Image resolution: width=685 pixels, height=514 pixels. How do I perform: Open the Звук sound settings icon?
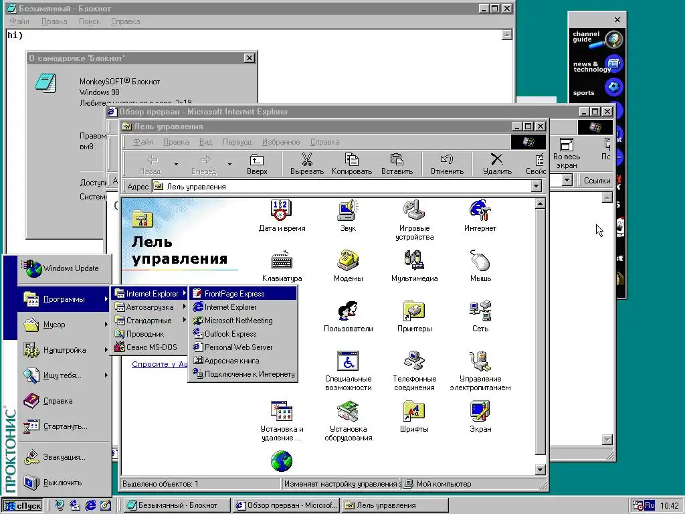pyautogui.click(x=348, y=216)
